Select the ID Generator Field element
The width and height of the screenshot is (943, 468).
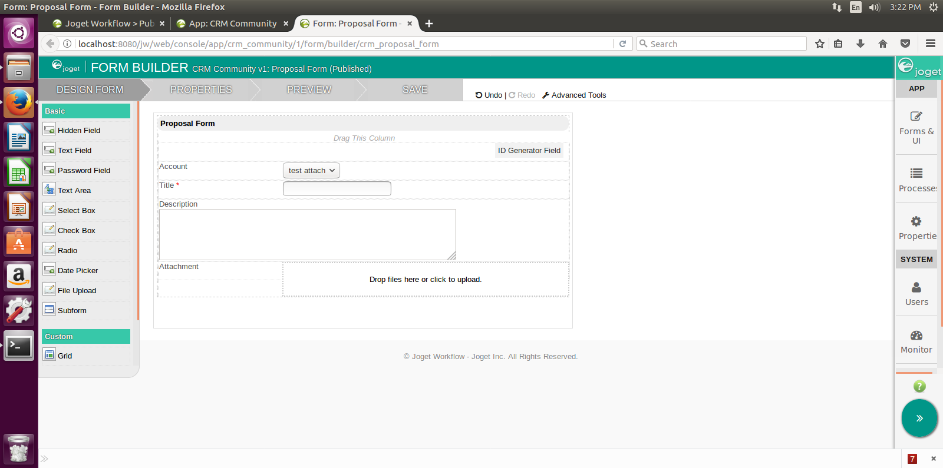(529, 150)
